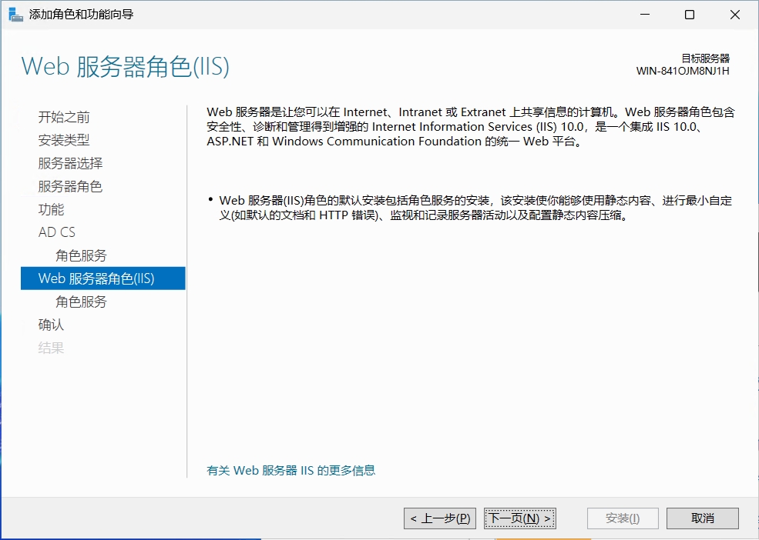Viewport: 759px width, 540px height.
Task: Click the Web 服务器角色(IIS) page heading
Action: (x=126, y=66)
